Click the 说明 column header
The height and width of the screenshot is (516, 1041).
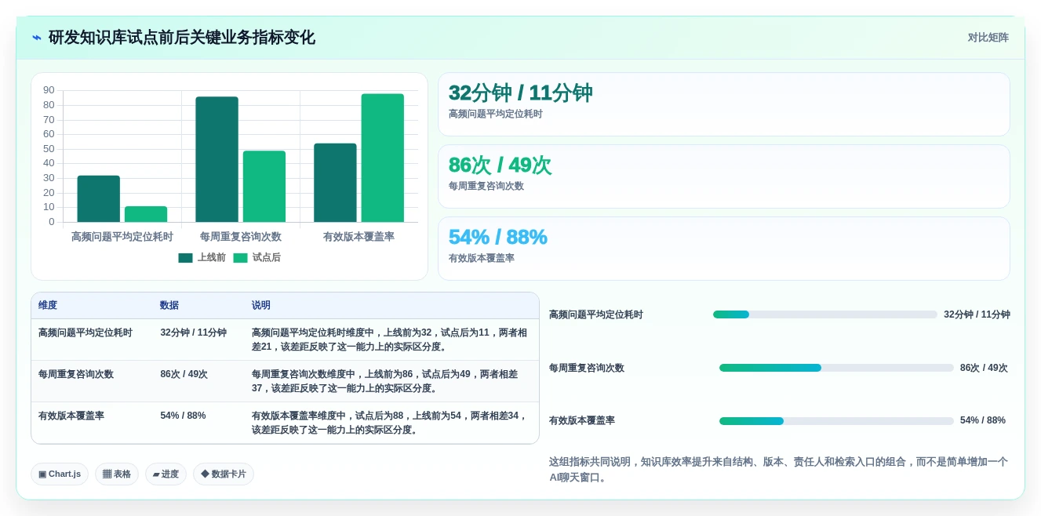pos(261,305)
